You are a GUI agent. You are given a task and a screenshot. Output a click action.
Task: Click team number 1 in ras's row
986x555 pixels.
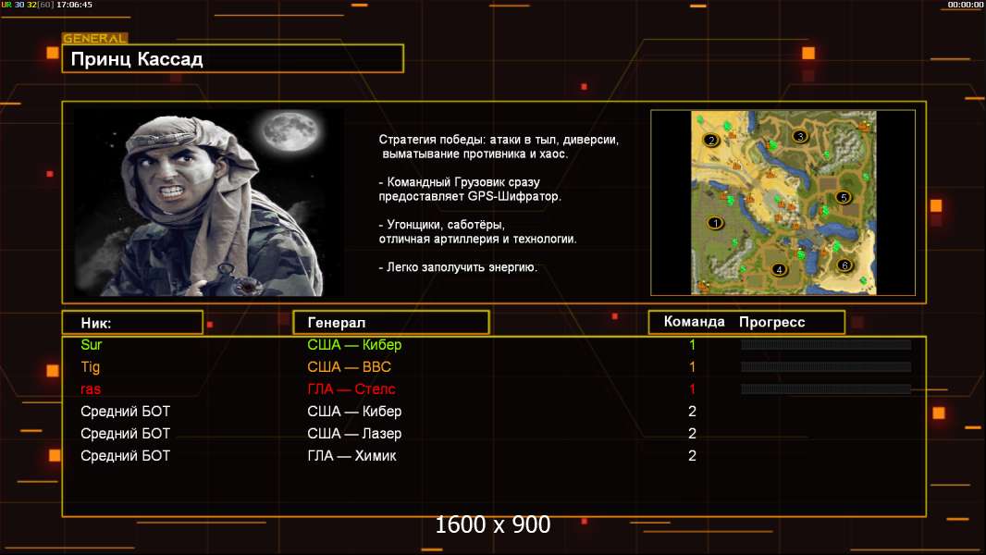[x=693, y=389]
